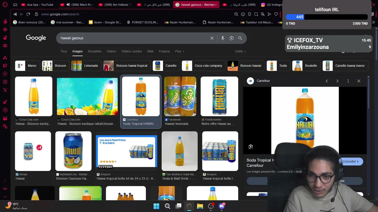Open the down - Google Sli... bookmark

tap(105, 22)
